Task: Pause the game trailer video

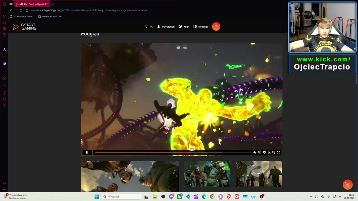Action: point(87,152)
